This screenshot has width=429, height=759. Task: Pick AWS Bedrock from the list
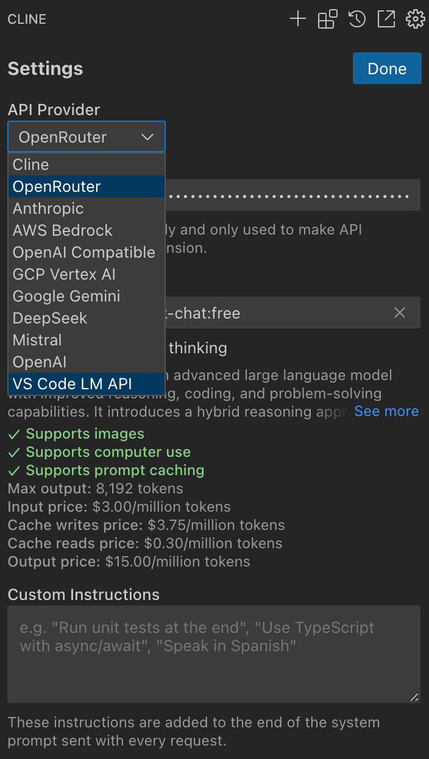pos(63,230)
